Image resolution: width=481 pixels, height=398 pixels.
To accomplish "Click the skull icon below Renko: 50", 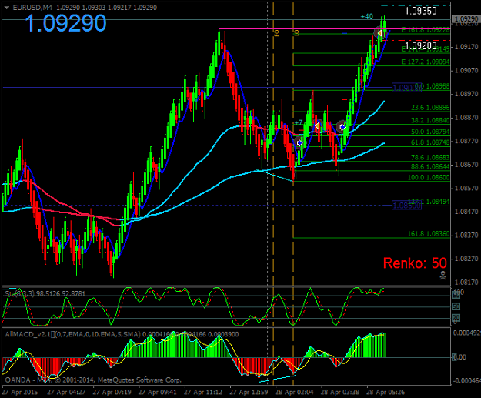I will click(443, 275).
